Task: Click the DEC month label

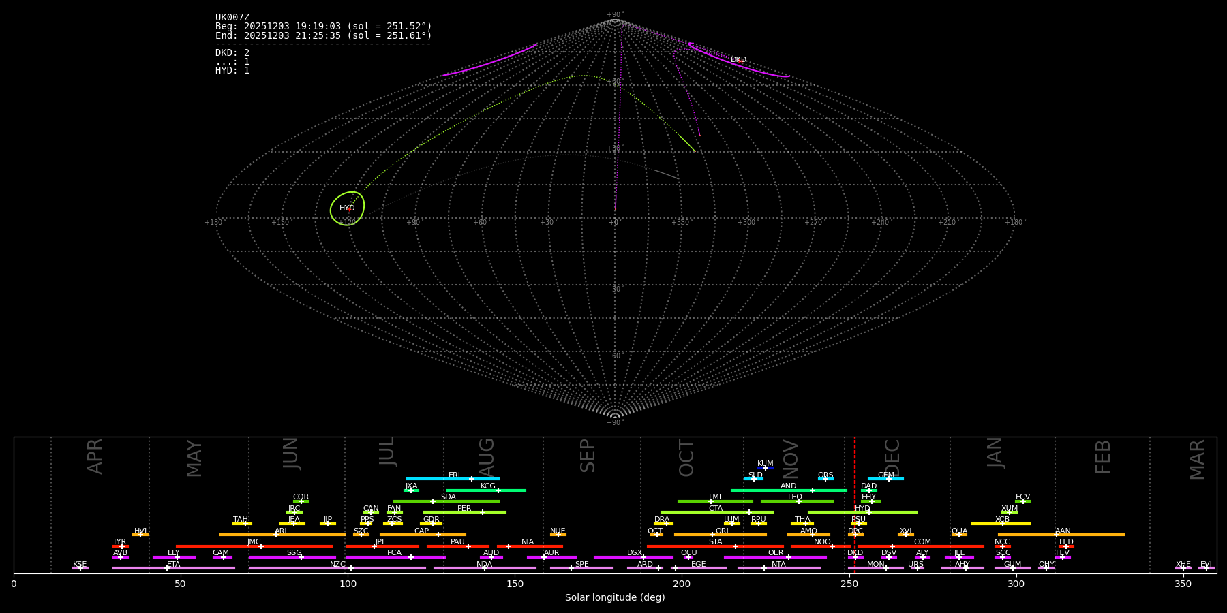Action: (892, 458)
